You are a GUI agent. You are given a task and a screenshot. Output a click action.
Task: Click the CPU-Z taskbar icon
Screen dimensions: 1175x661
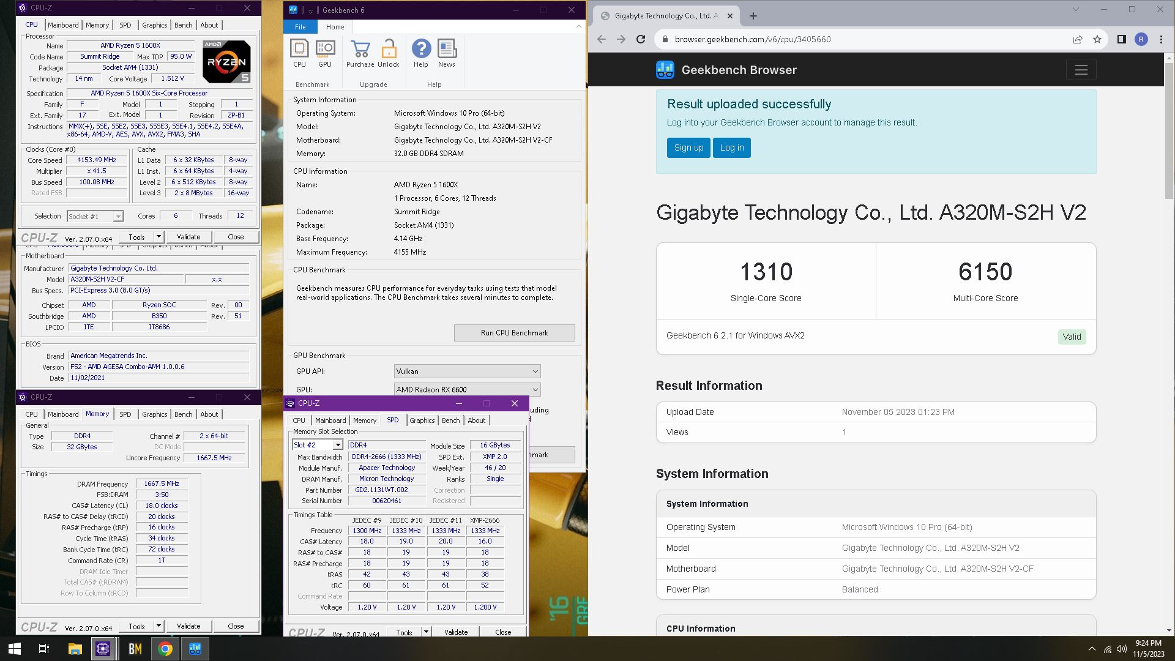tap(103, 649)
